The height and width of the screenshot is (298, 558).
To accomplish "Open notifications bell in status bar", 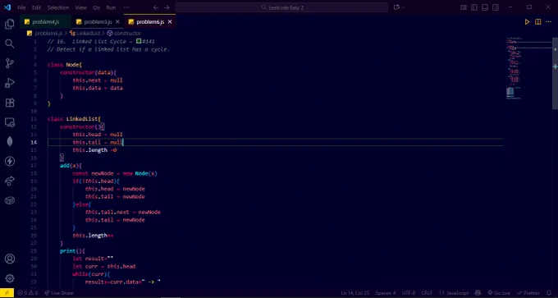I will tap(549, 292).
